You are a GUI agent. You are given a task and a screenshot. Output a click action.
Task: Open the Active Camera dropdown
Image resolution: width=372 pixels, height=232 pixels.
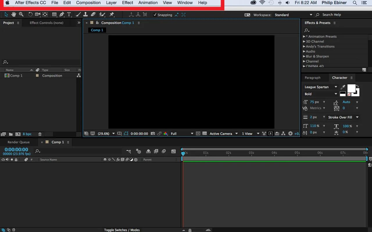[x=223, y=134]
